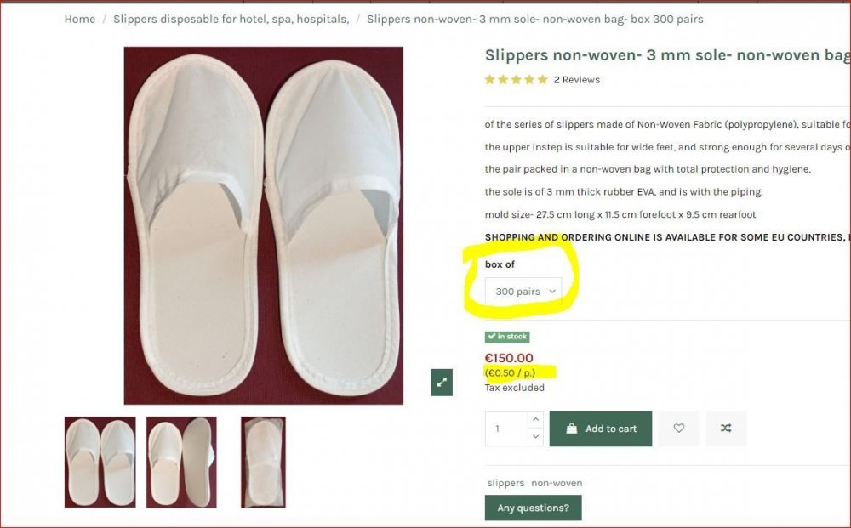
Task: Increase quantity using the up stepper arrow
Action: [x=535, y=420]
